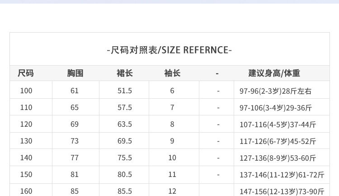Viewport: 339px width, 196px height.
Task: Click size cell 150
Action: tap(26, 174)
